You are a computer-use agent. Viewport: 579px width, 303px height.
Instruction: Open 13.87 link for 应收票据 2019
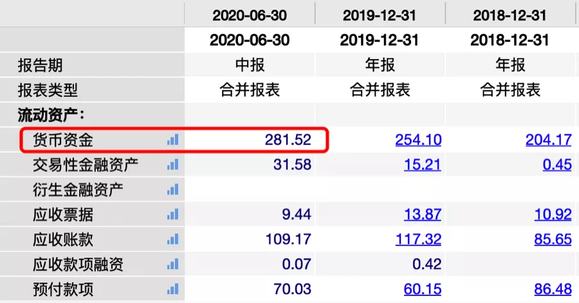[x=423, y=214]
